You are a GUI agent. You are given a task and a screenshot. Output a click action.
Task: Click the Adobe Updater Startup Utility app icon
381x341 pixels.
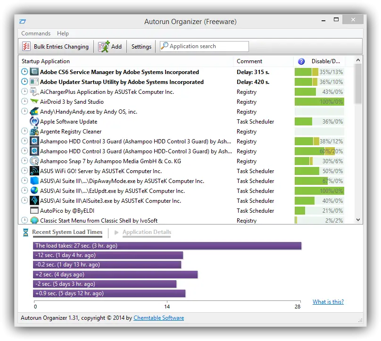point(34,82)
